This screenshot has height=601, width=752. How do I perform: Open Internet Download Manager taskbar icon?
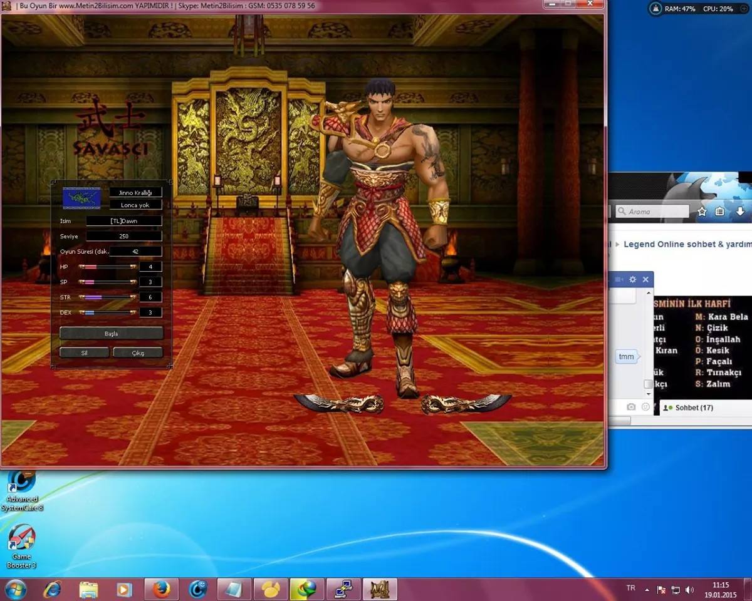tap(307, 590)
